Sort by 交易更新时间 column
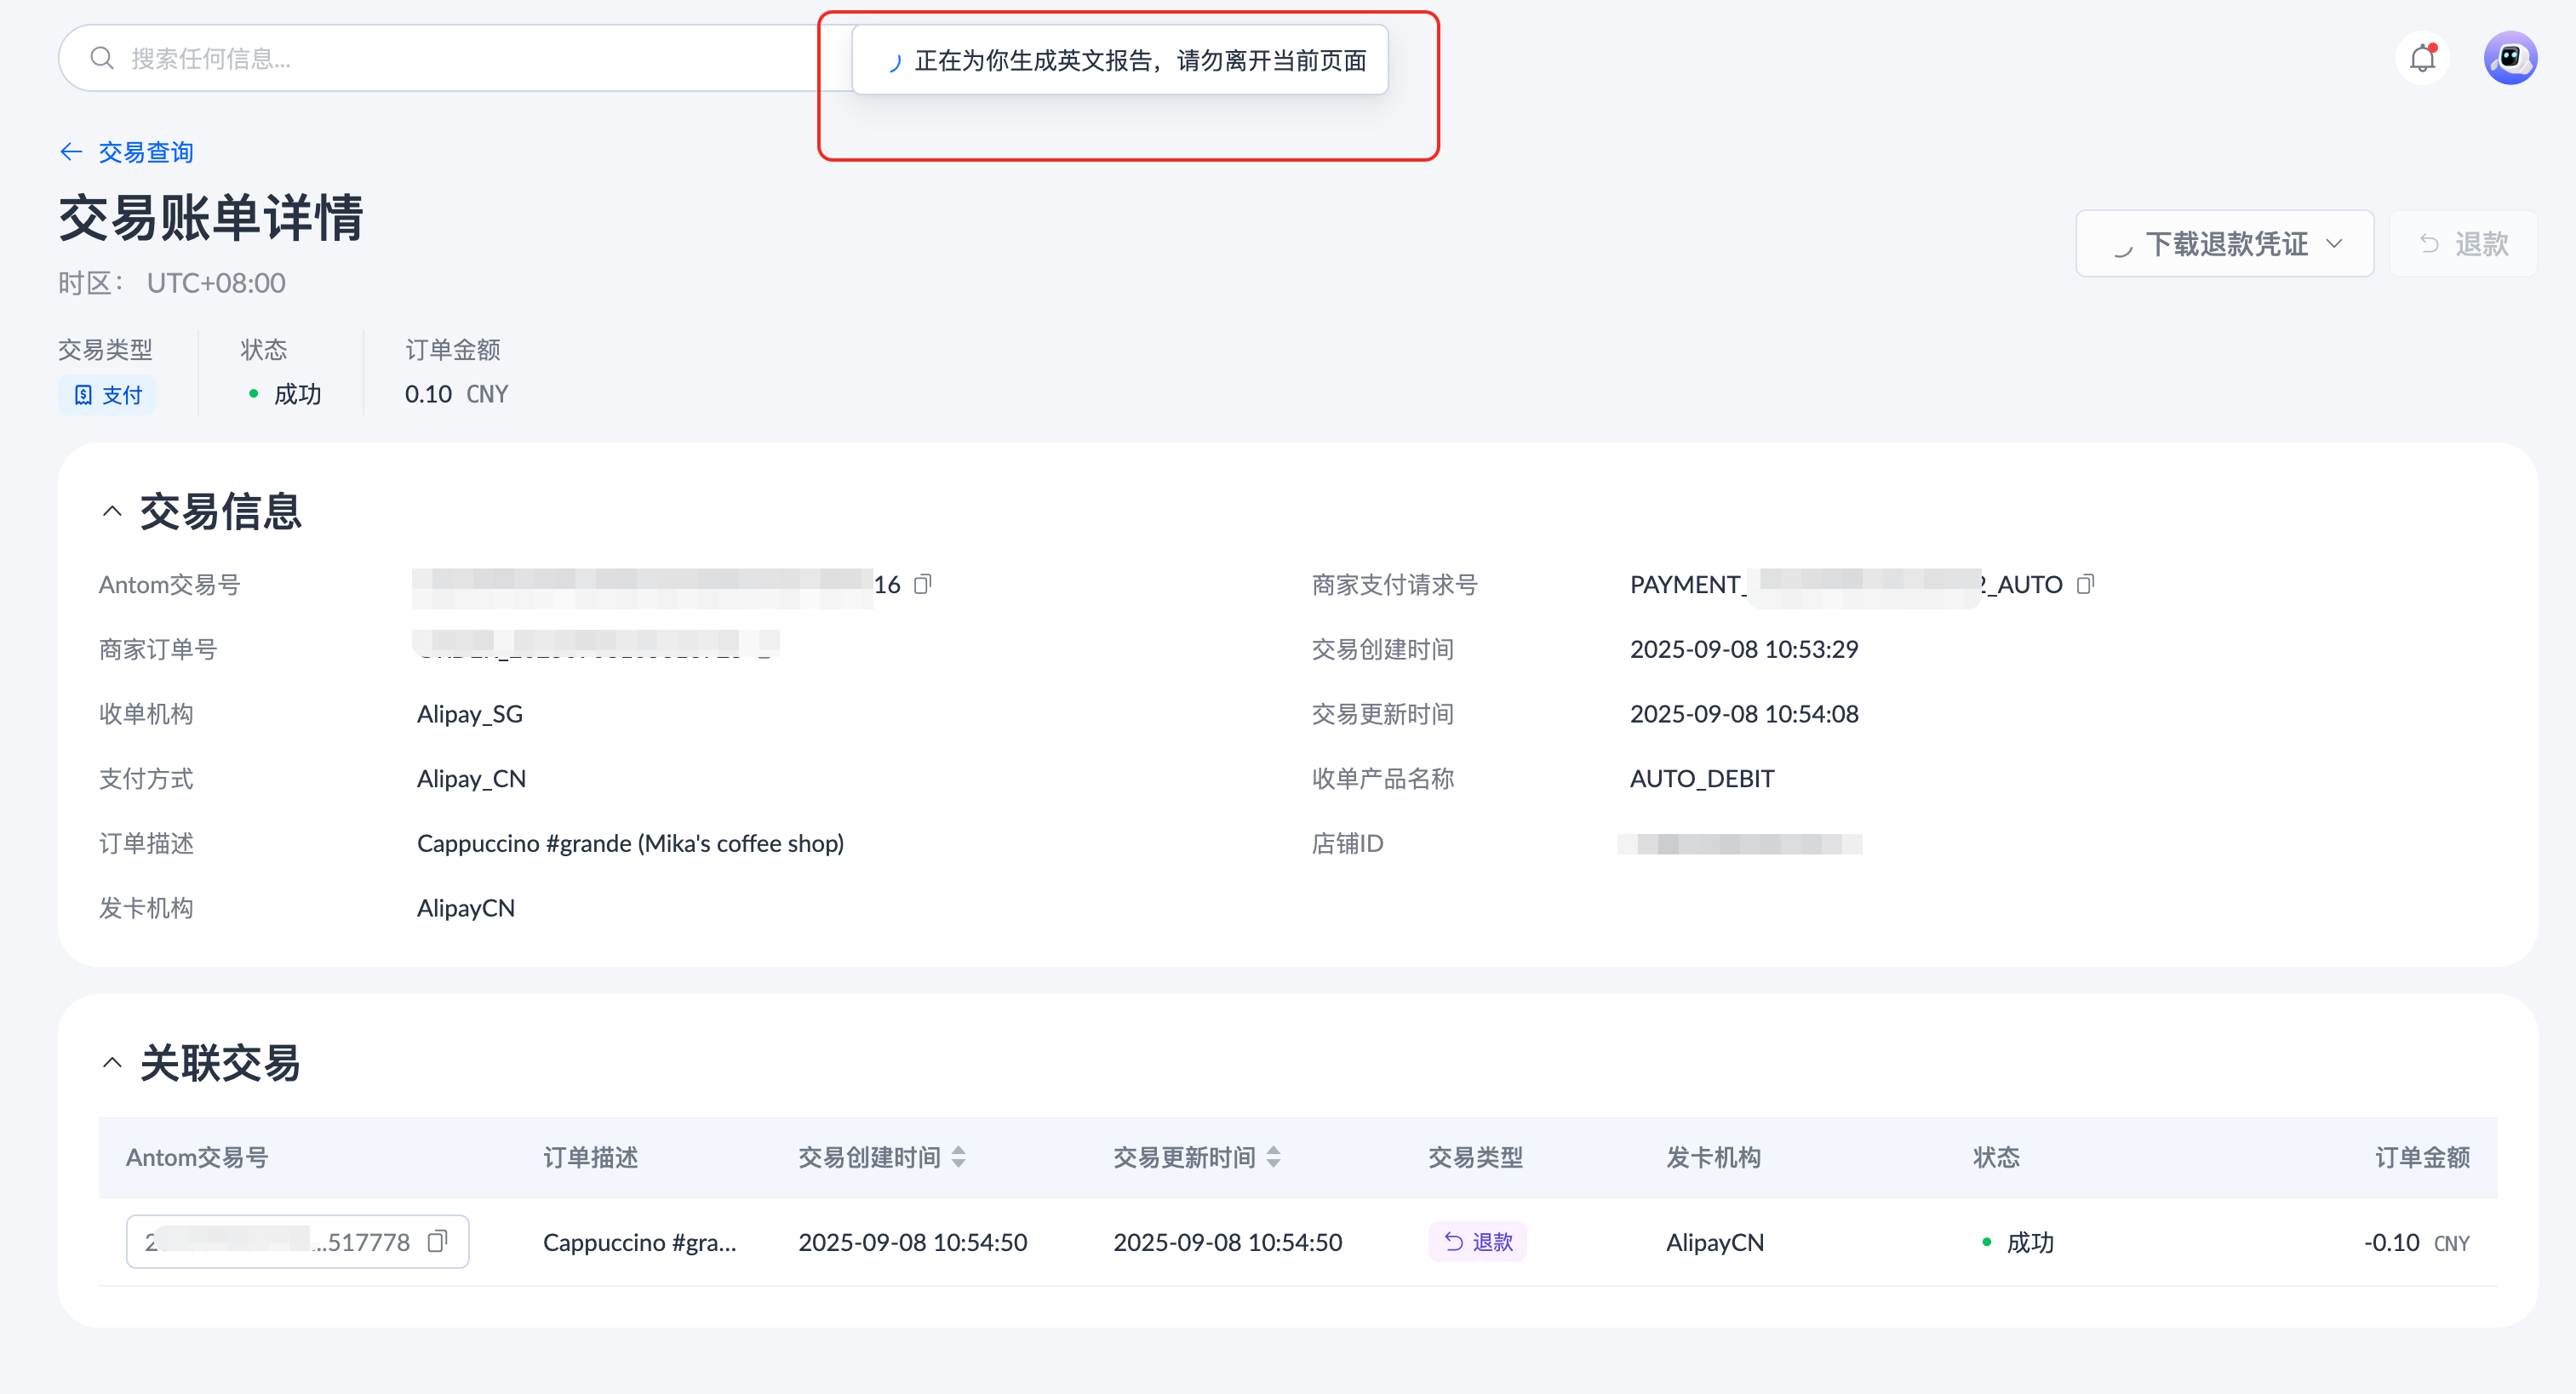The image size is (2576, 1394). [1273, 1157]
